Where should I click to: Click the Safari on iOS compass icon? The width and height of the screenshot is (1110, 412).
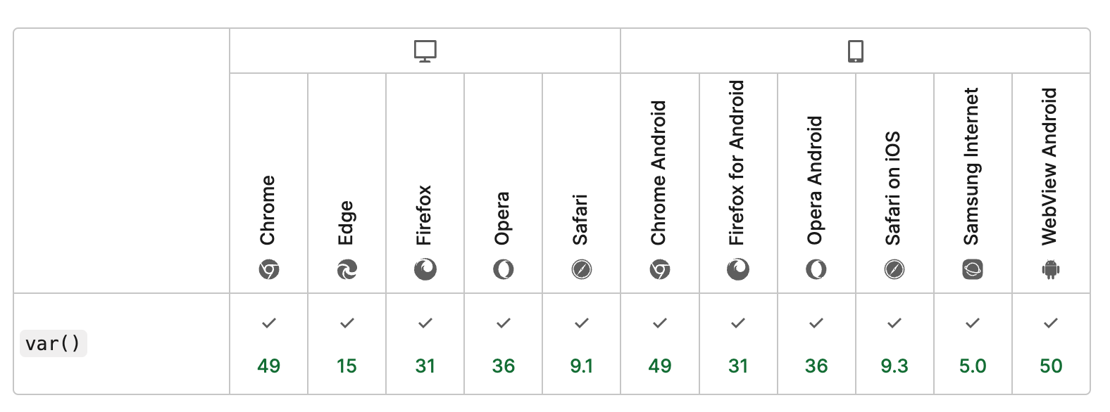point(894,269)
